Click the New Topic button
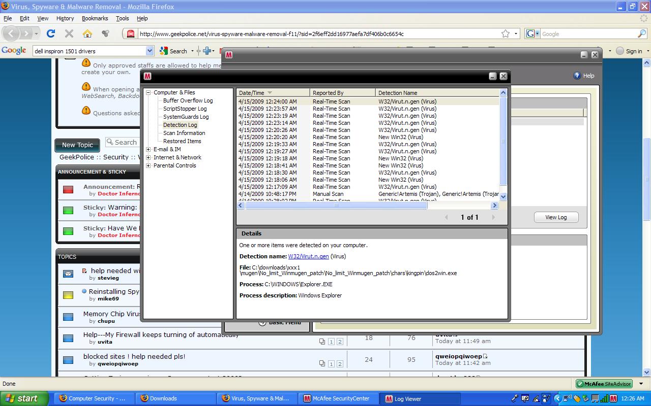 77,145
